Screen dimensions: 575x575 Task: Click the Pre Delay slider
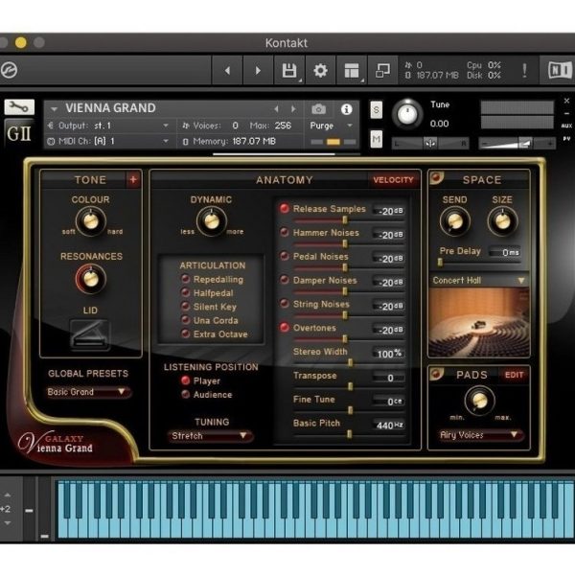click(x=479, y=263)
